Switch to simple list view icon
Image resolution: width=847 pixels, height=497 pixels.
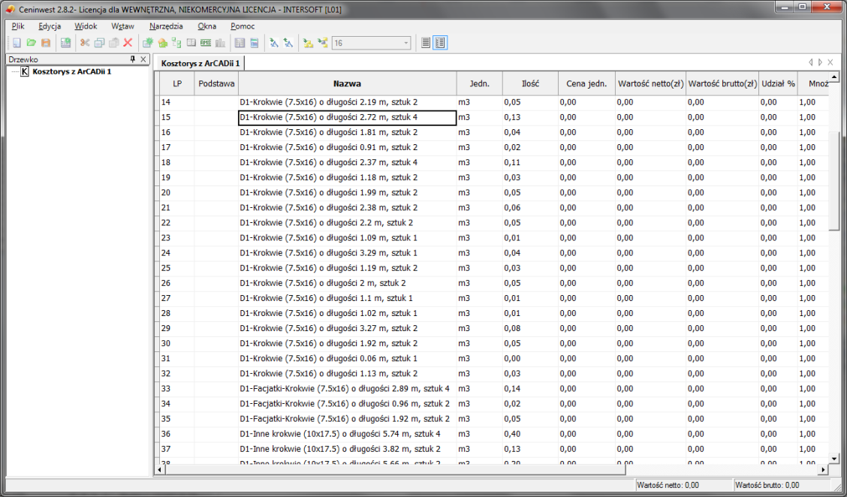pos(426,43)
